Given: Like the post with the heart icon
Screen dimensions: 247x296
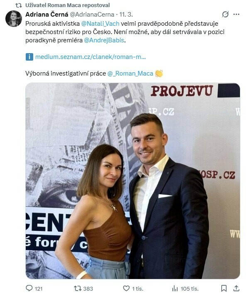Looking at the screenshot, I should coord(126,288).
